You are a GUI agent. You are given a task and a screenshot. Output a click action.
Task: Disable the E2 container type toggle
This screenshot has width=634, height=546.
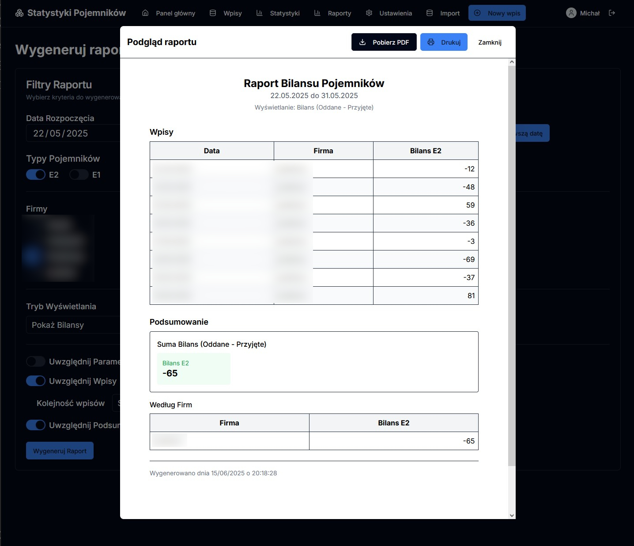tap(35, 174)
